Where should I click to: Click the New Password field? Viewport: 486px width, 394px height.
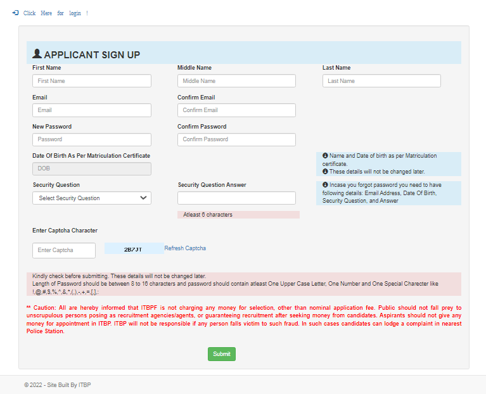(92, 139)
